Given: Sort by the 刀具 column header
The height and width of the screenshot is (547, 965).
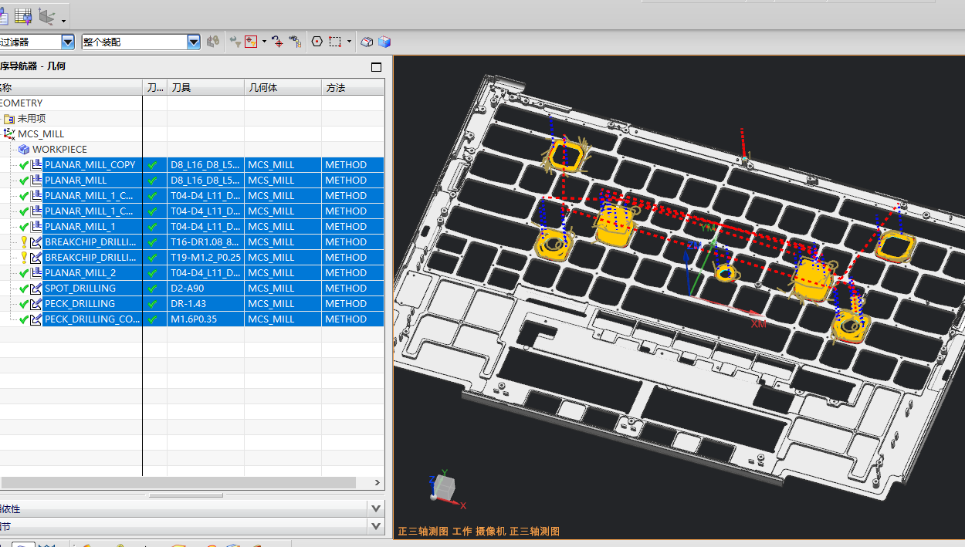Looking at the screenshot, I should click(x=206, y=88).
